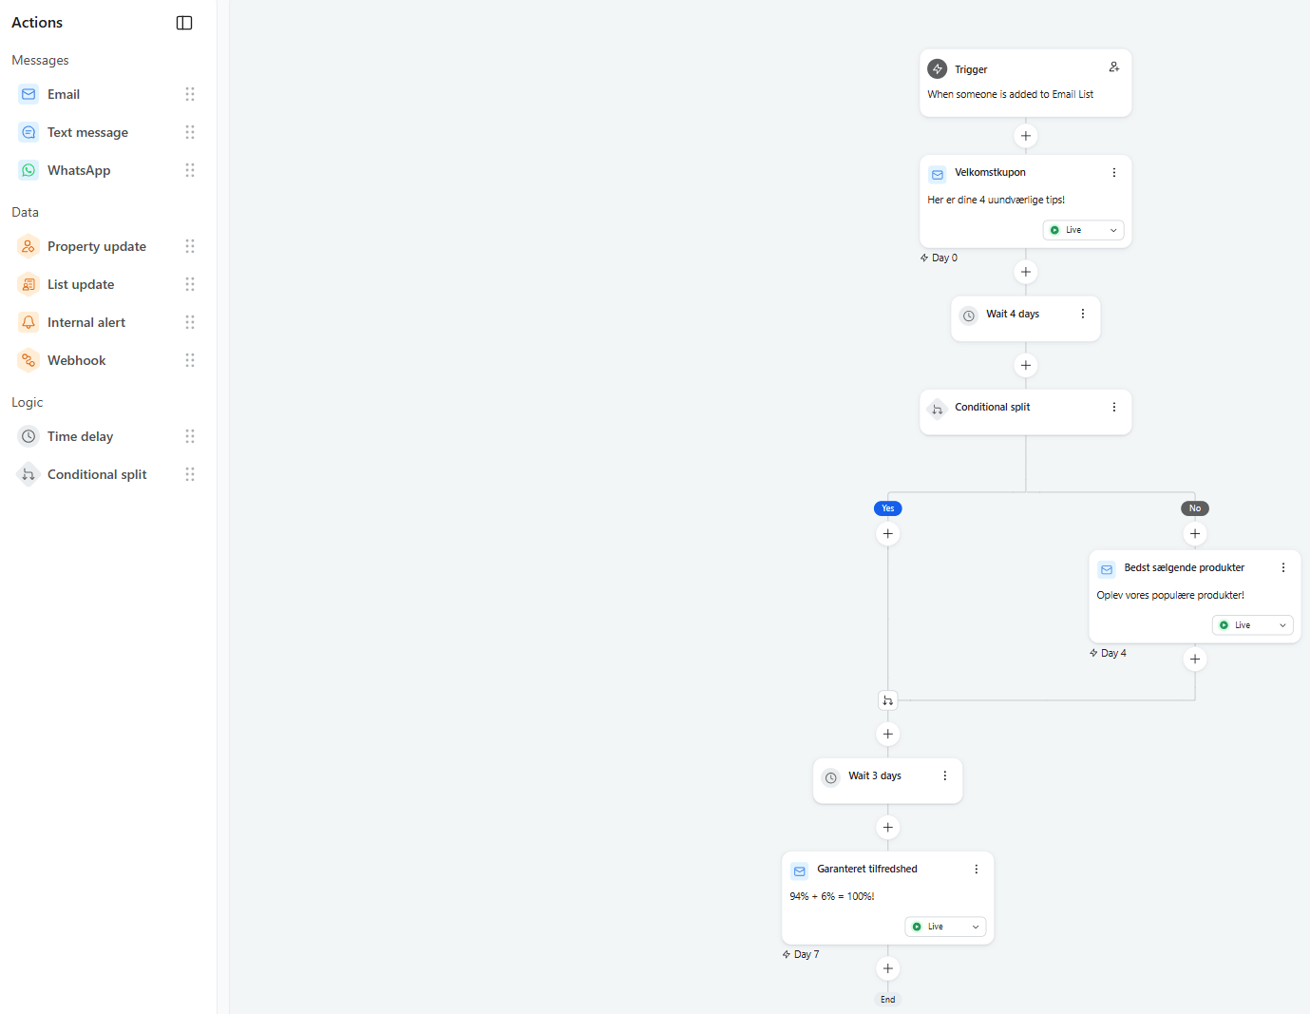Click the Yes branch label

click(x=888, y=508)
